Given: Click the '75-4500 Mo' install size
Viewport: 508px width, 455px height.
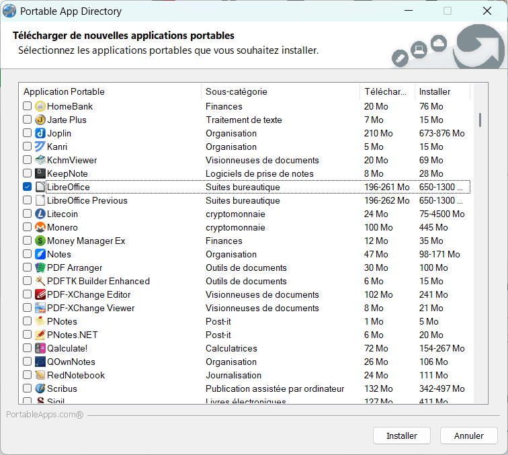Looking at the screenshot, I should point(442,214).
